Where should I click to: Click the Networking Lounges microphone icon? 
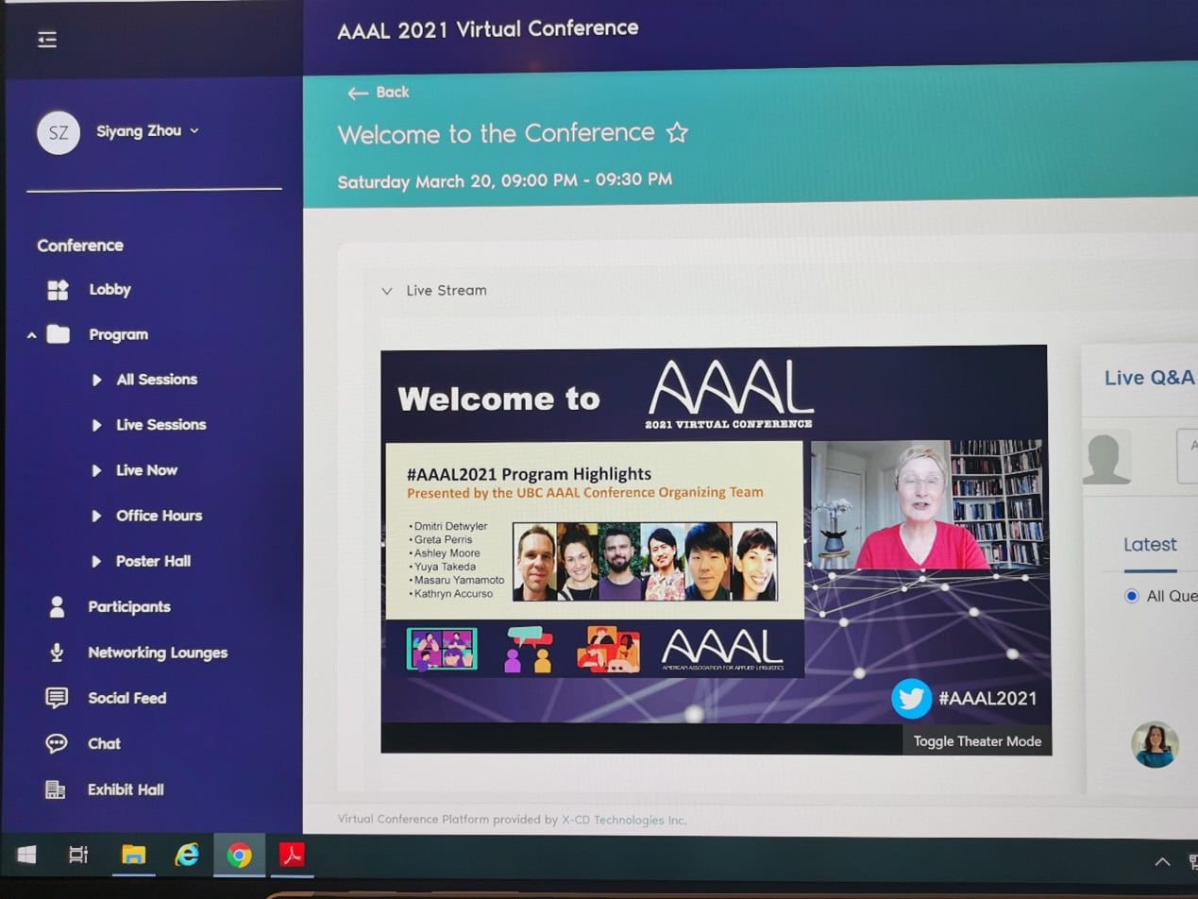57,653
